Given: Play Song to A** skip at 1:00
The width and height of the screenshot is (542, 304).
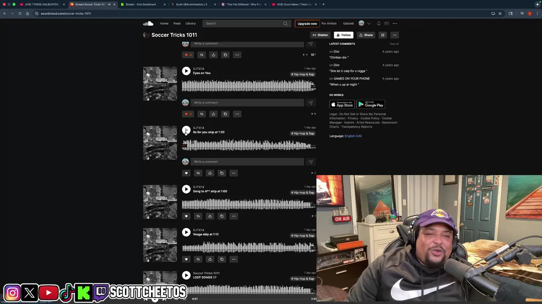Looking at the screenshot, I should [186, 189].
